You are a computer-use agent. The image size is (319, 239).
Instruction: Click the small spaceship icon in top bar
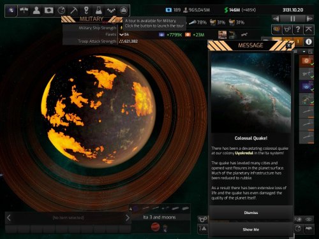(x=244, y=34)
